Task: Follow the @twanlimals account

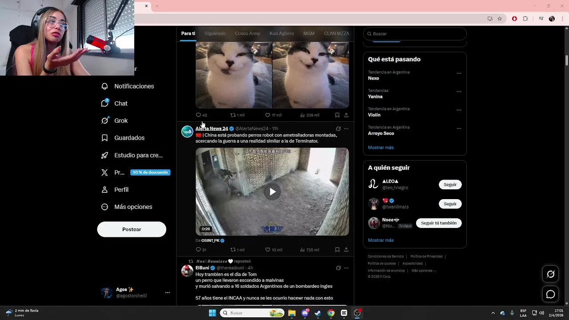Action: pyautogui.click(x=450, y=204)
